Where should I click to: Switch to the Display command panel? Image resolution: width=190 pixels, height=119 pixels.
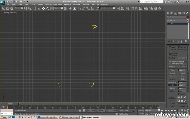[x=183, y=13]
